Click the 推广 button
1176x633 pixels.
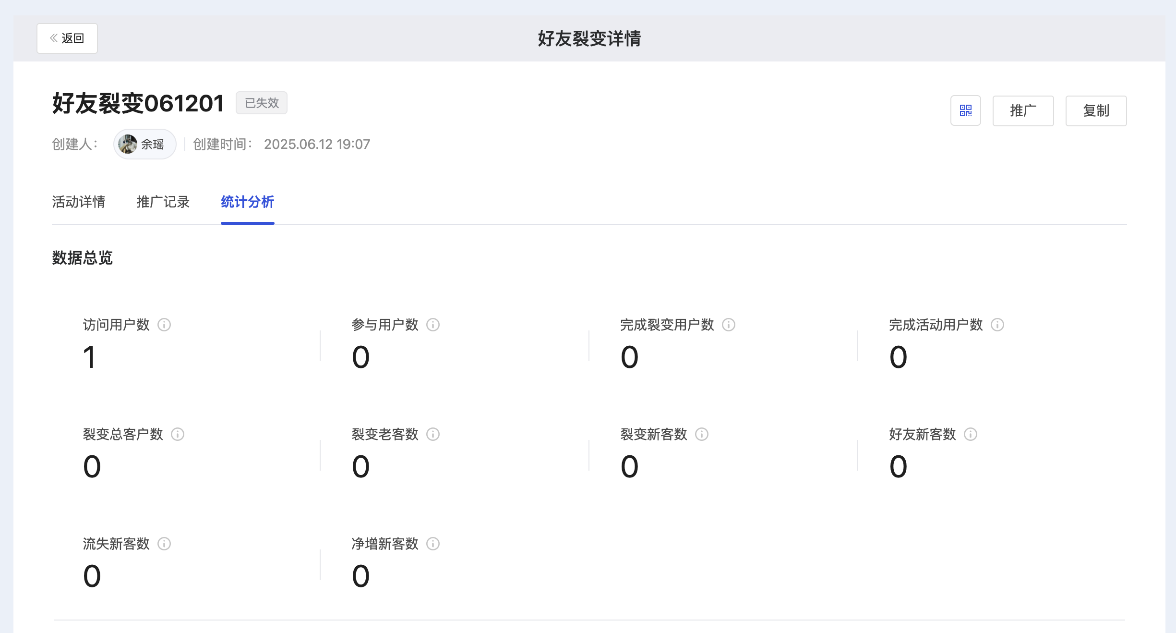pyautogui.click(x=1023, y=110)
